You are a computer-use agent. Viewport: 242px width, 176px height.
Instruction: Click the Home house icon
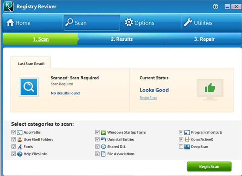(10, 22)
